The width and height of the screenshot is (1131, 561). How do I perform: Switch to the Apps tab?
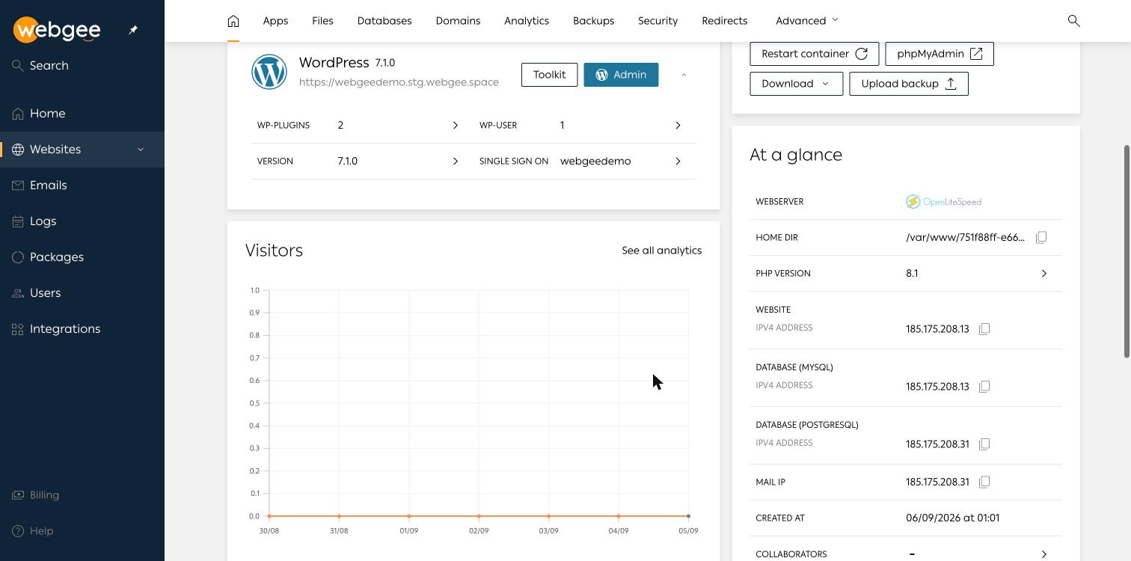[x=275, y=21]
